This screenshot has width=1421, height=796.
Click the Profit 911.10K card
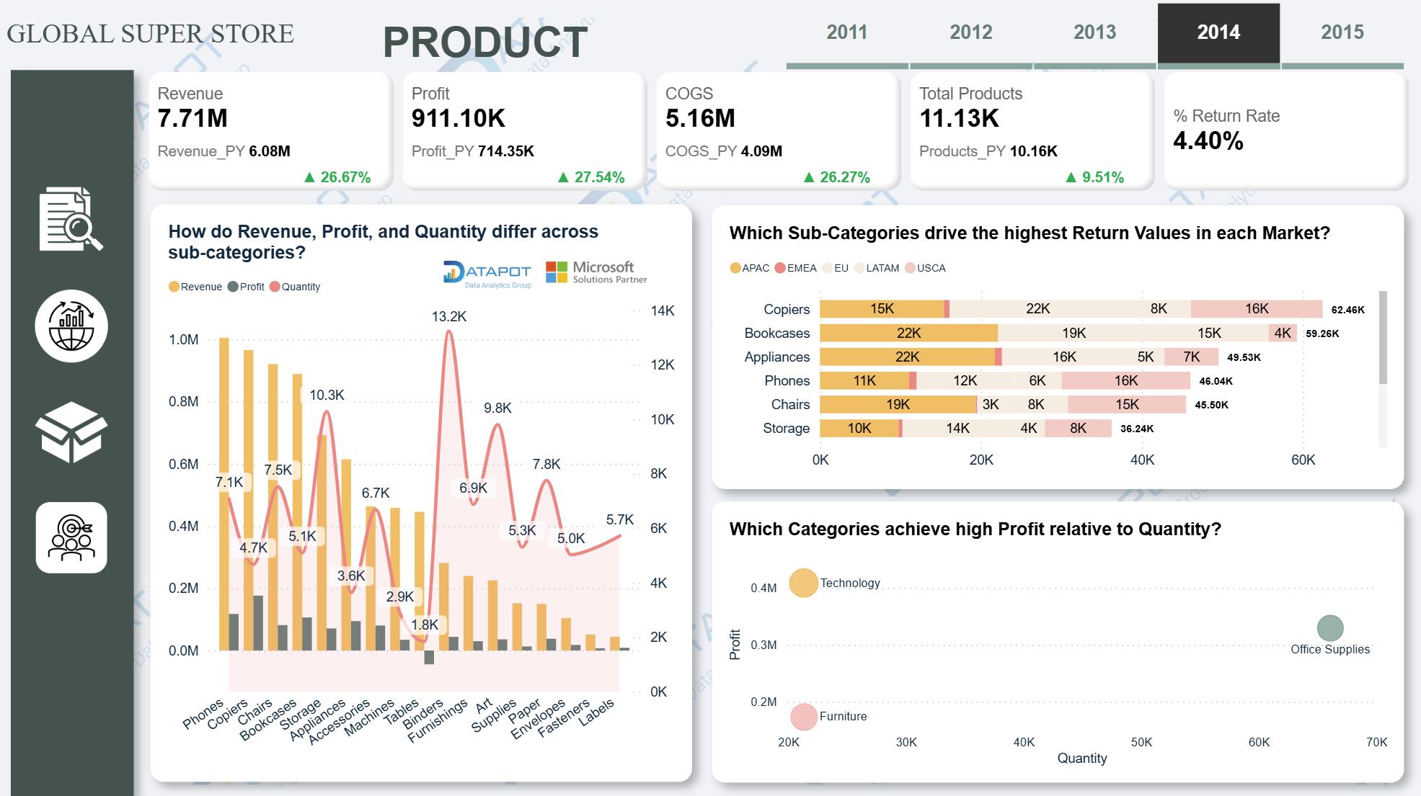[x=524, y=131]
